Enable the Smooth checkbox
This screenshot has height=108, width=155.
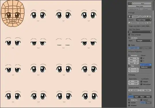pyautogui.click(x=129, y=103)
